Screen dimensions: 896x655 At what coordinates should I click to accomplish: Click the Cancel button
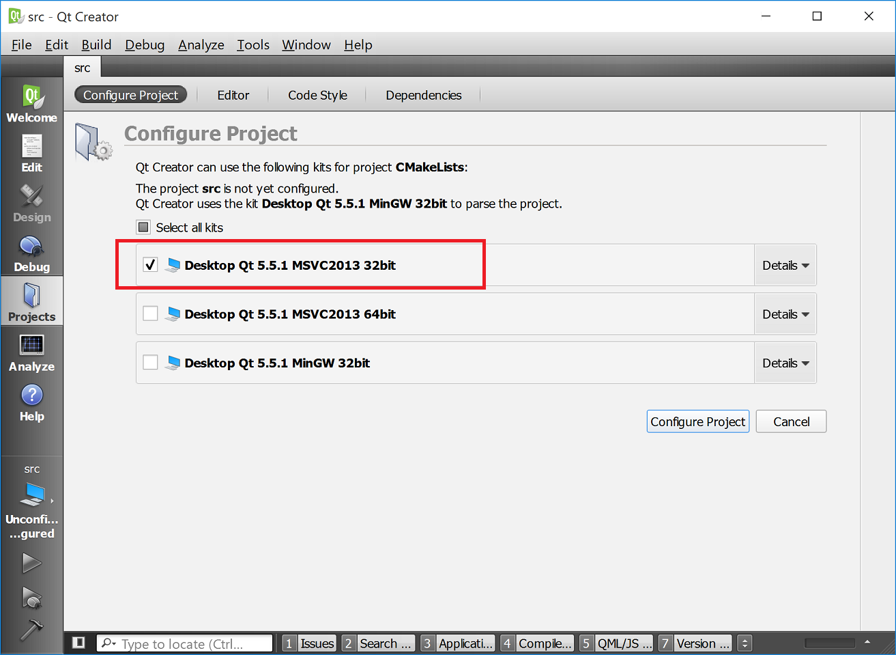point(792,421)
